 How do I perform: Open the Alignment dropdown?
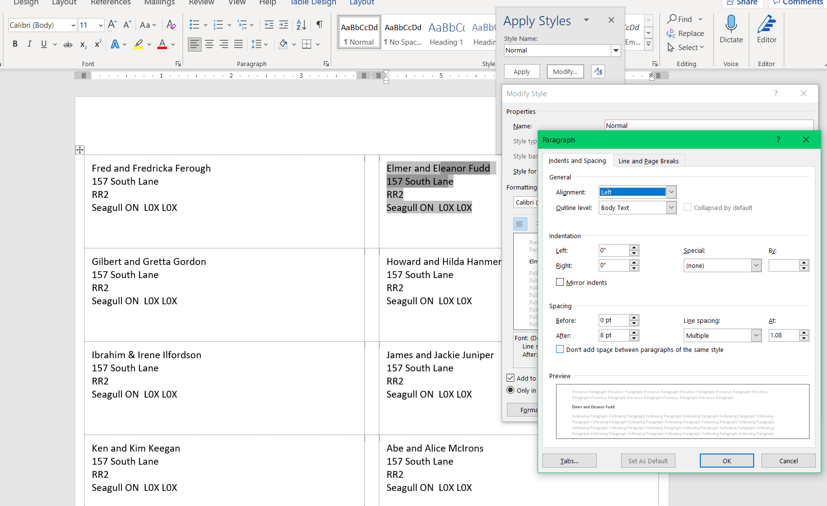pos(671,192)
